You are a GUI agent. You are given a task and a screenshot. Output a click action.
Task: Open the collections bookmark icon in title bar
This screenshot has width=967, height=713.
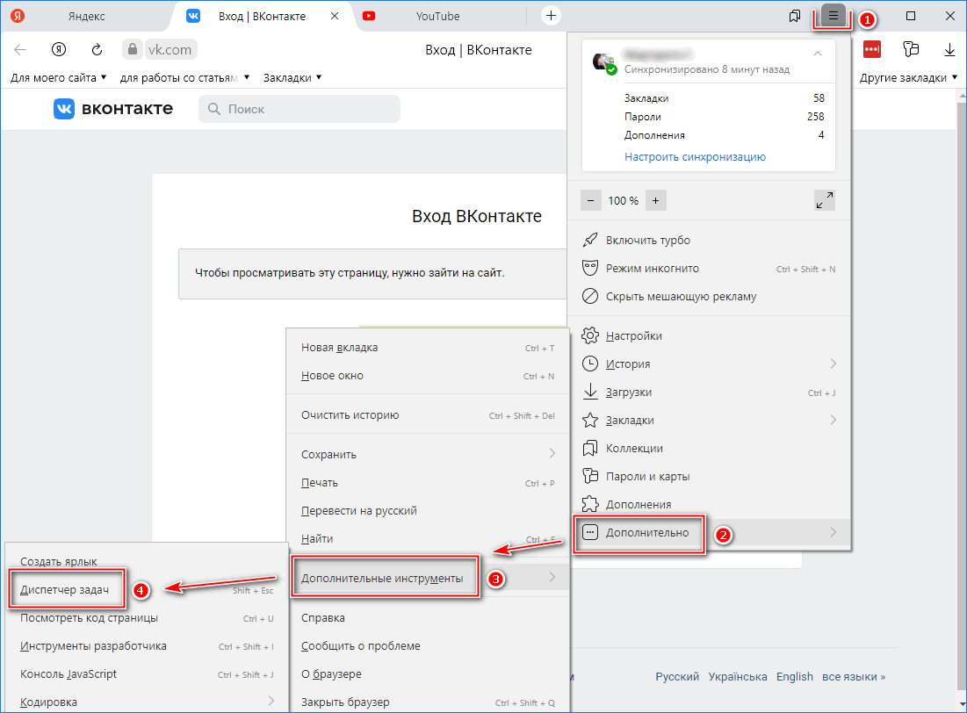(794, 16)
